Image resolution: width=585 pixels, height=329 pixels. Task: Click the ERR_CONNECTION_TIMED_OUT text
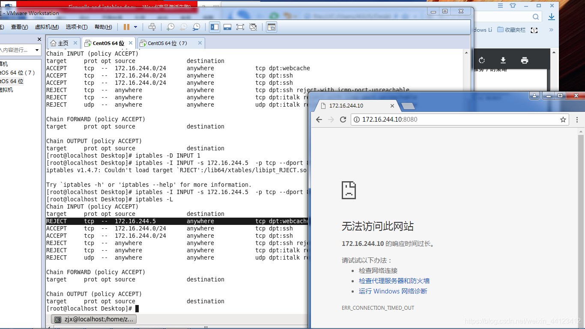[x=378, y=308]
